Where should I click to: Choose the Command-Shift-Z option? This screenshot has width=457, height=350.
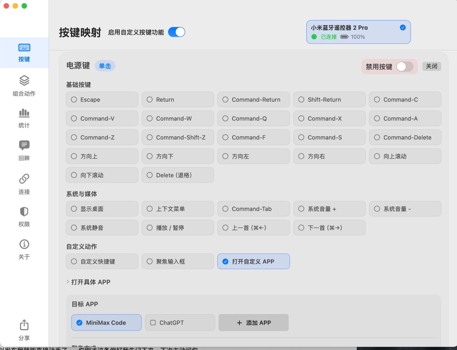[178, 137]
